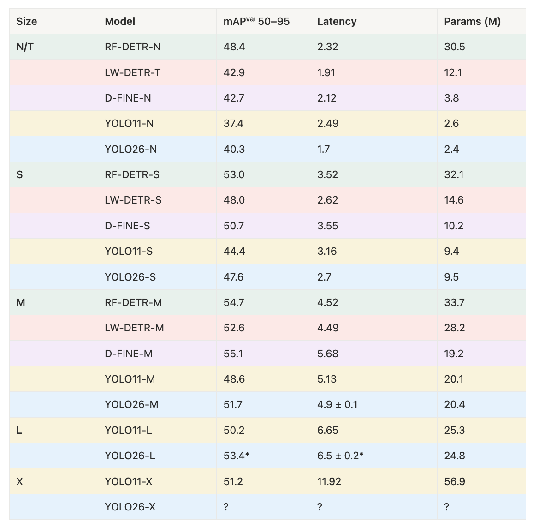Click the D-FINE-N model name
533x528 pixels.
tap(128, 98)
